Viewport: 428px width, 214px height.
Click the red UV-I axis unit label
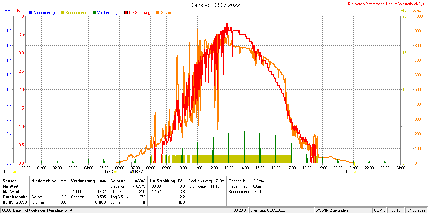(x=19, y=11)
